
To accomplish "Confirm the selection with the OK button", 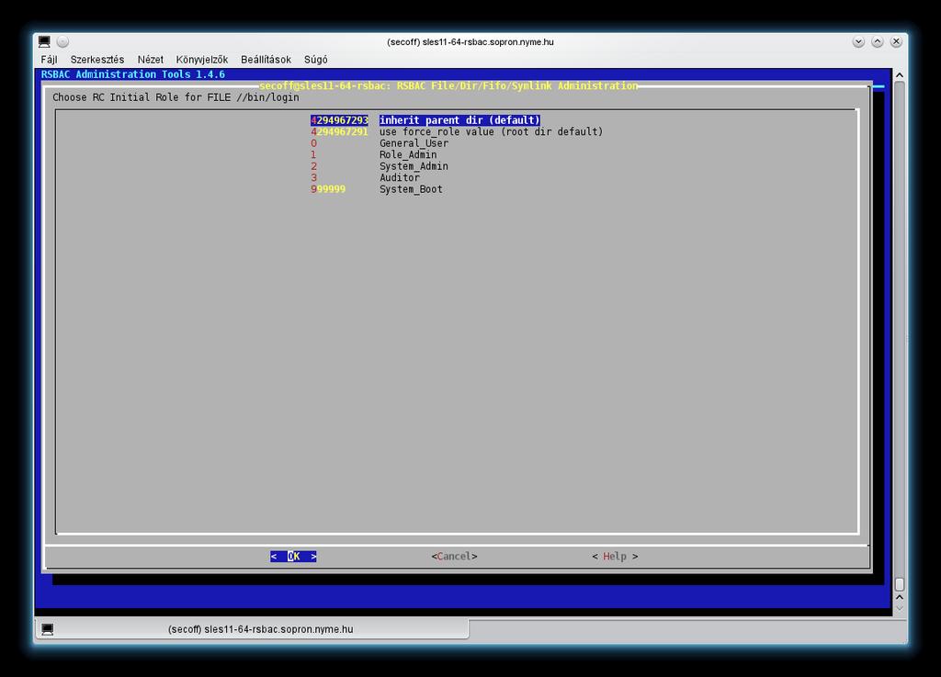I will coord(293,557).
